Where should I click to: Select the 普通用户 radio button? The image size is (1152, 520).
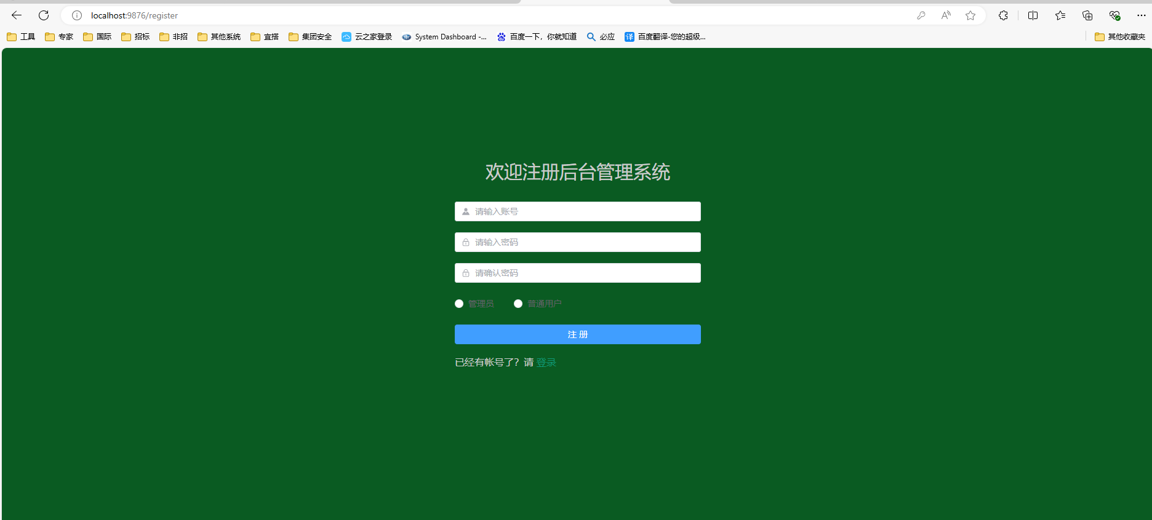[518, 304]
